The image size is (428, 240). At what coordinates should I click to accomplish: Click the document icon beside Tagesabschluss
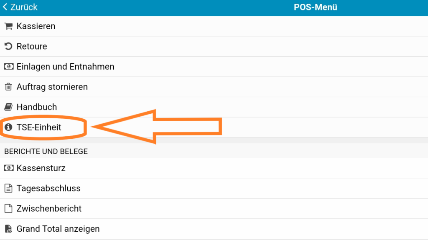[8, 188]
